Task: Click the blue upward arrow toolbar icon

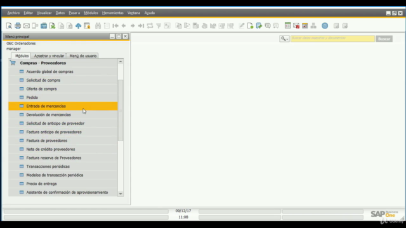Action: pyautogui.click(x=78, y=25)
